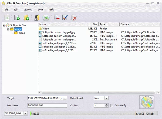Click the Copies number field
The height and width of the screenshot is (119, 162).
tap(99, 105)
